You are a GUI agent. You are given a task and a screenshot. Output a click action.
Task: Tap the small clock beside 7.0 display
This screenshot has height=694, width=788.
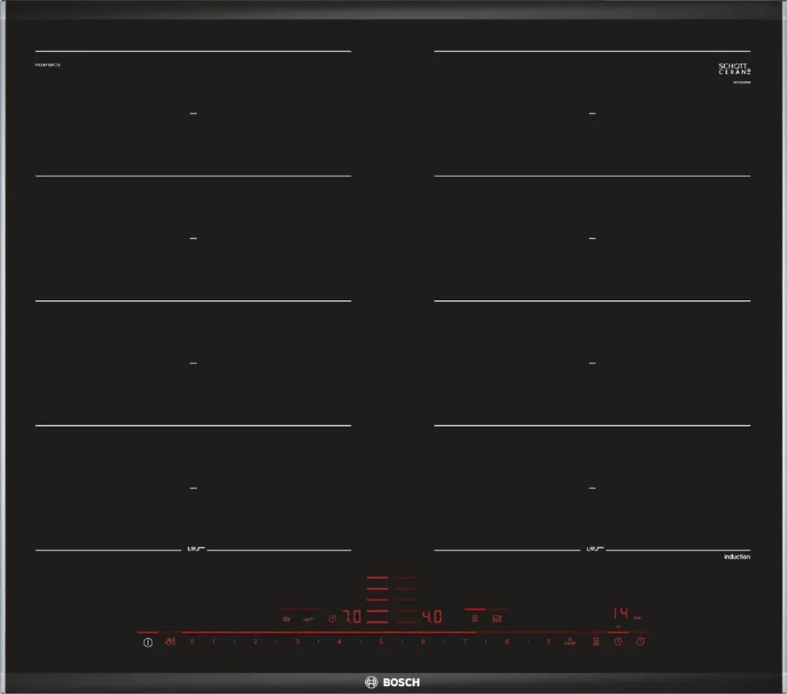point(333,618)
